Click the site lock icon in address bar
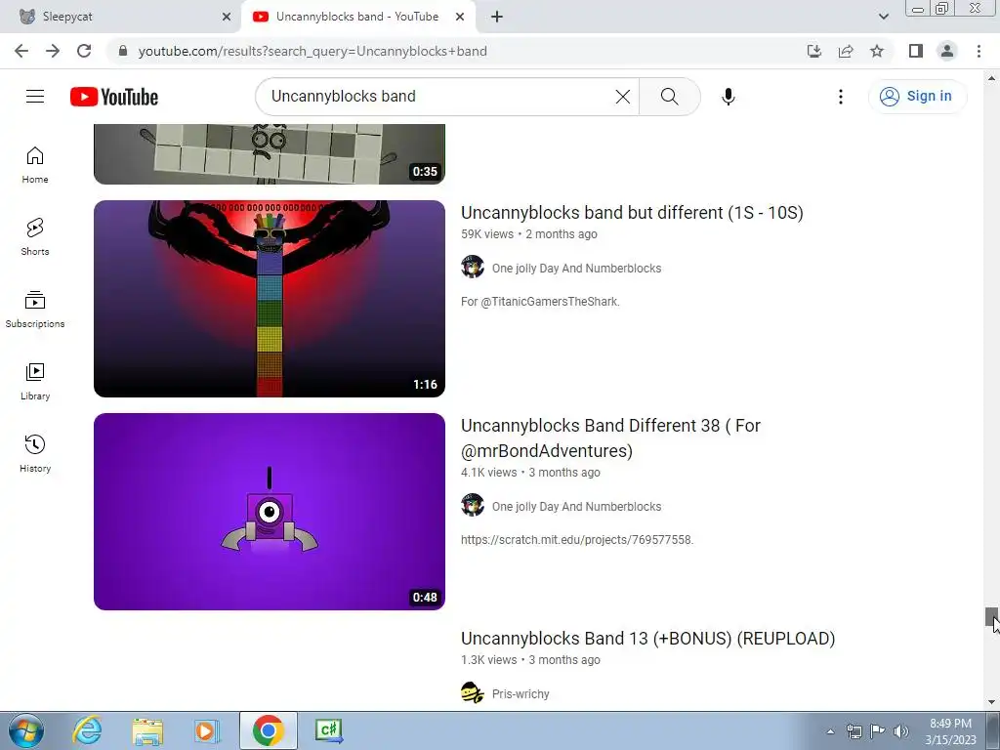This screenshot has width=1000, height=750. [123, 51]
